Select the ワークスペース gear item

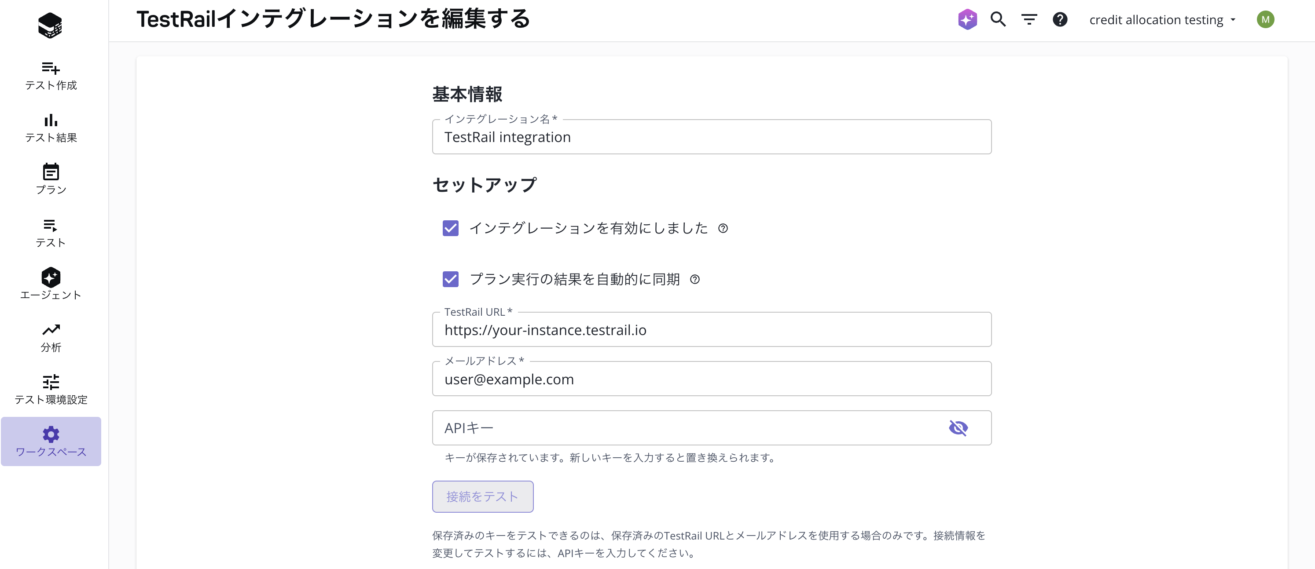pos(51,441)
